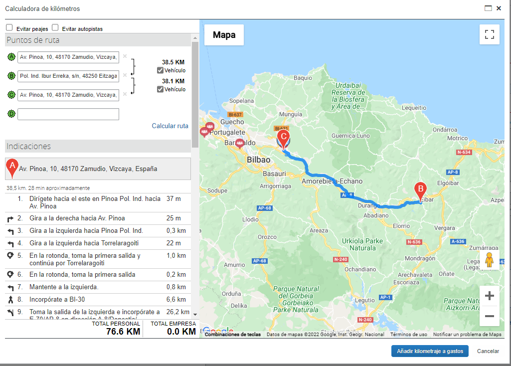Click the Calcular ruta link
The width and height of the screenshot is (511, 366).
pyautogui.click(x=170, y=126)
